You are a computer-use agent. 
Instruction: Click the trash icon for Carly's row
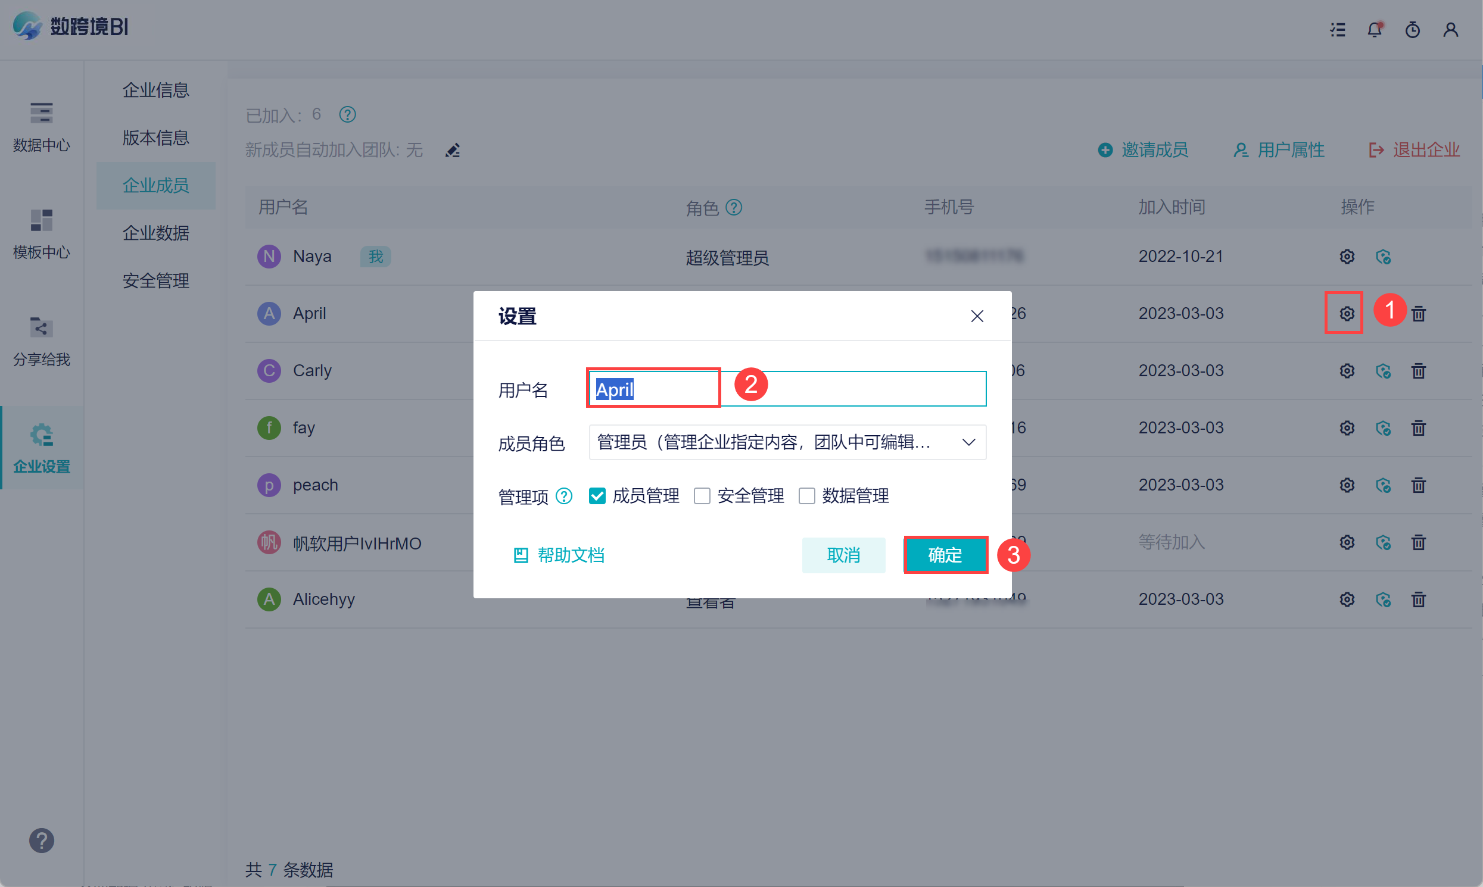pos(1419,371)
